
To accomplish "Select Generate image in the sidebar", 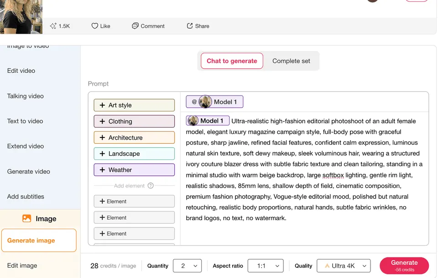I will pyautogui.click(x=39, y=240).
